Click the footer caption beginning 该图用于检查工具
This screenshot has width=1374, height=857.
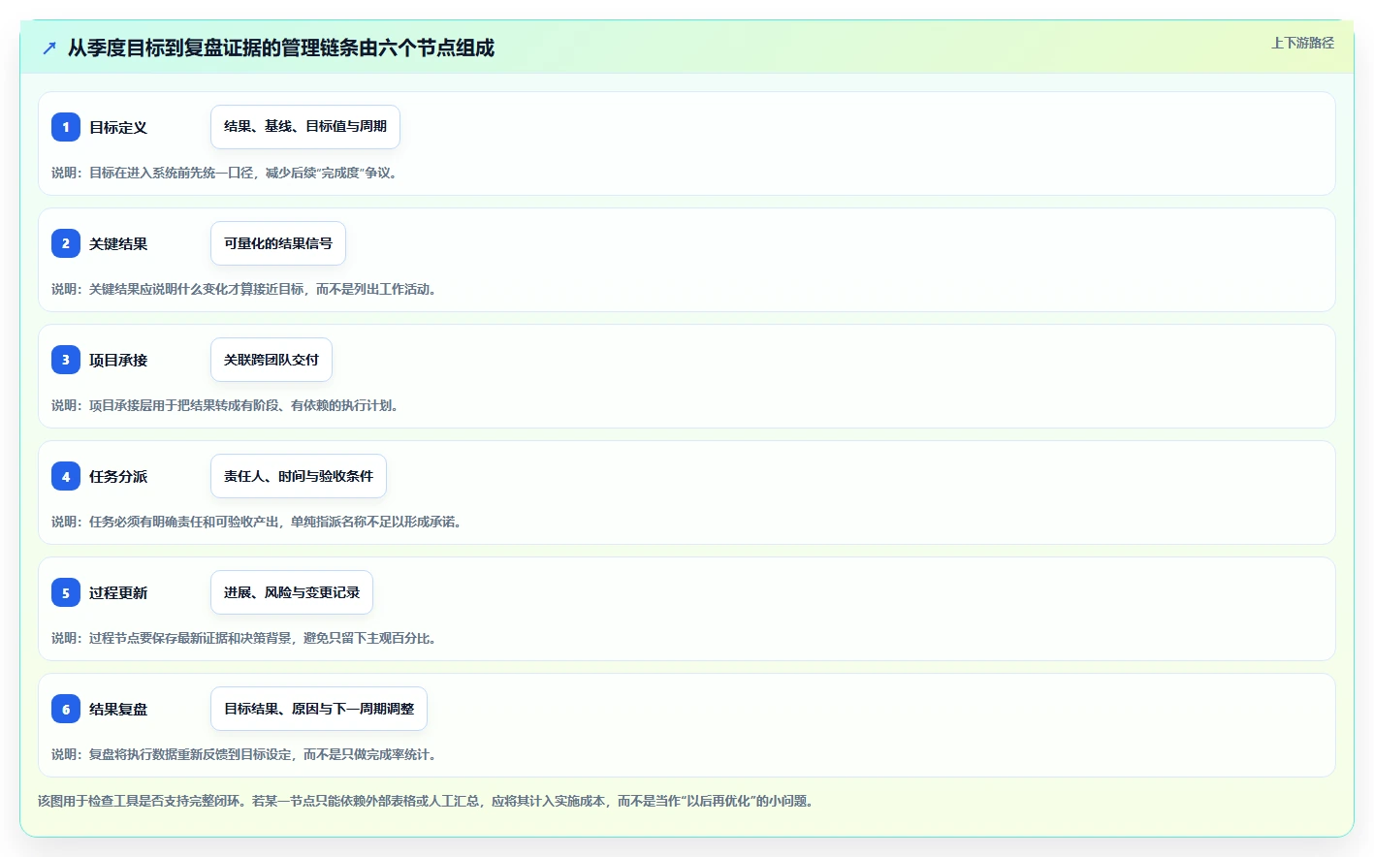point(428,801)
